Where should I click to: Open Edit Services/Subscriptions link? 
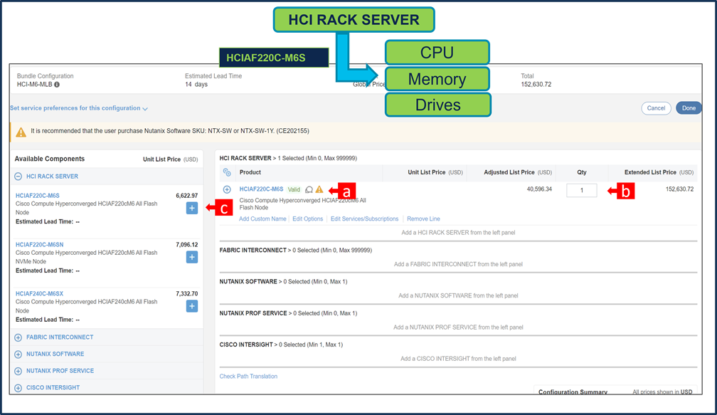tap(364, 219)
